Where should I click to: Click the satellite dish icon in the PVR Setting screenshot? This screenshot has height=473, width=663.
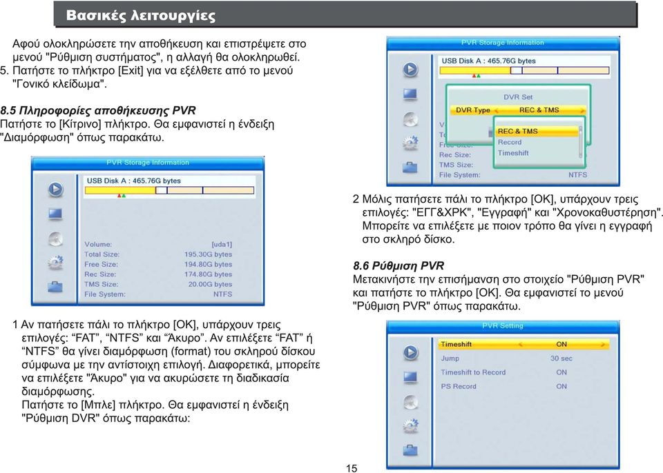tap(410, 401)
